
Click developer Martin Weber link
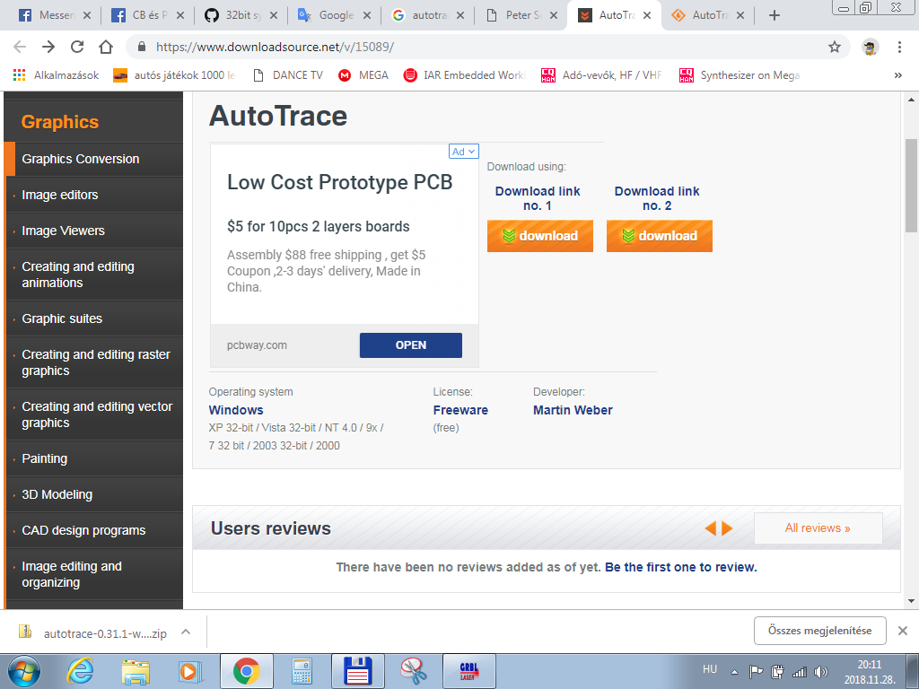[x=573, y=410]
